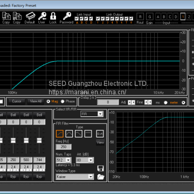Click the Bell button above the 744 band
This screenshot has height=194, width=194.
click(39, 115)
